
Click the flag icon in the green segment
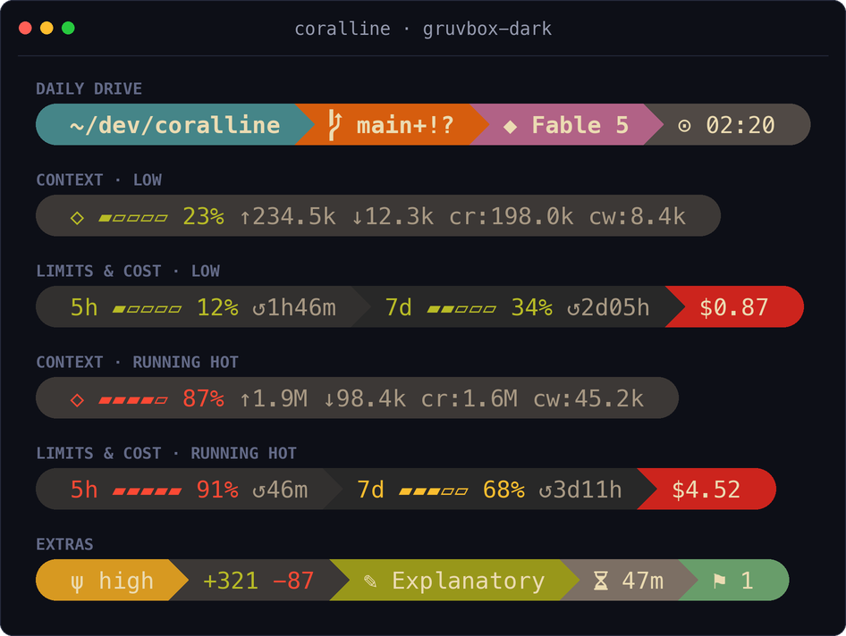click(x=720, y=581)
